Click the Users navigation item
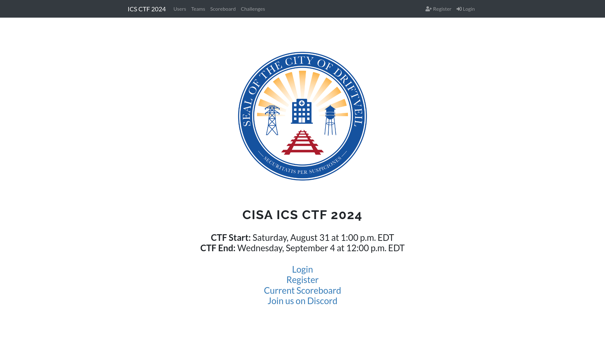The height and width of the screenshot is (340, 605). (180, 9)
